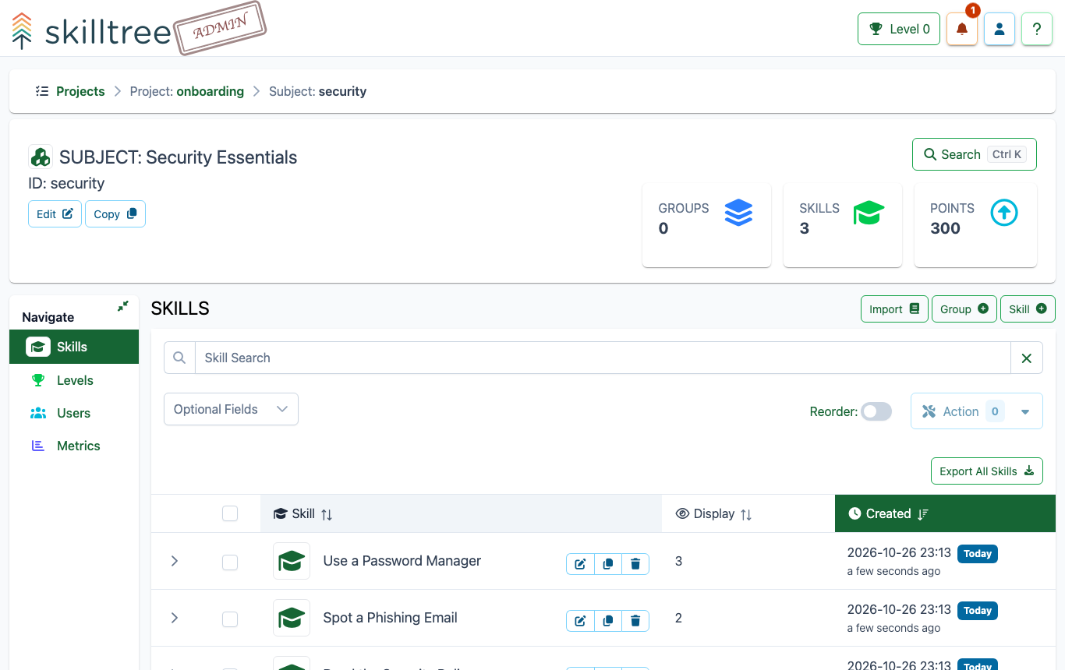This screenshot has width=1065, height=670.
Task: Edit the Spot a Phishing Email skill
Action: [580, 621]
